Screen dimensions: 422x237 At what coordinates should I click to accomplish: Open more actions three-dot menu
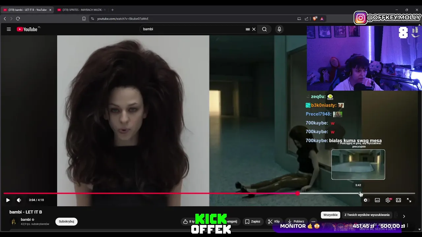(x=313, y=222)
